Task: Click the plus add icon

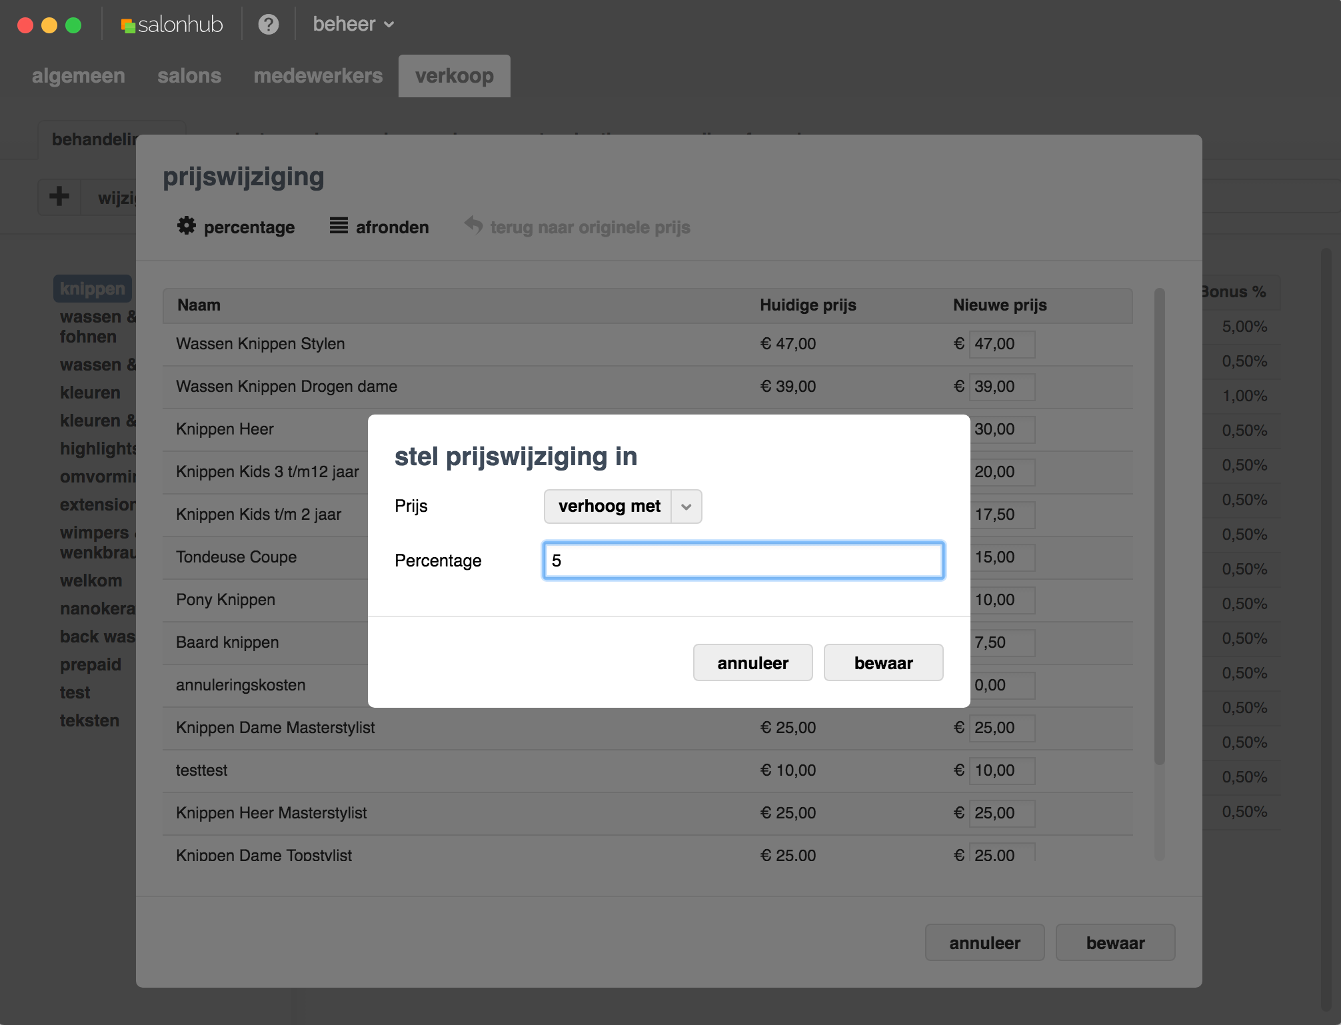Action: pyautogui.click(x=59, y=197)
